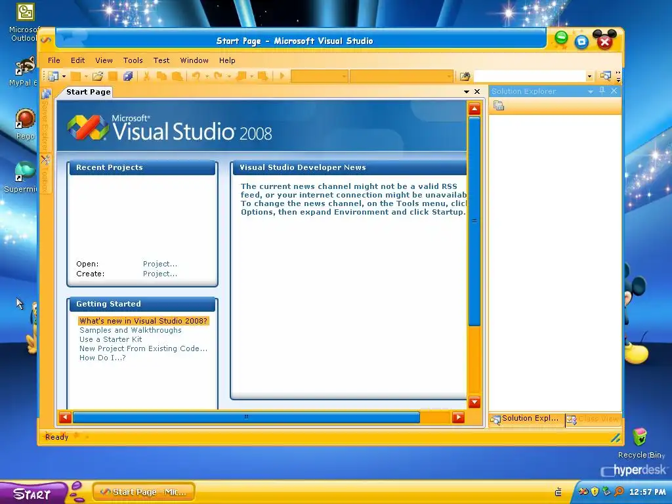Viewport: 672px width, 504px height.
Task: Click the Find in Files icon
Action: 465,76
